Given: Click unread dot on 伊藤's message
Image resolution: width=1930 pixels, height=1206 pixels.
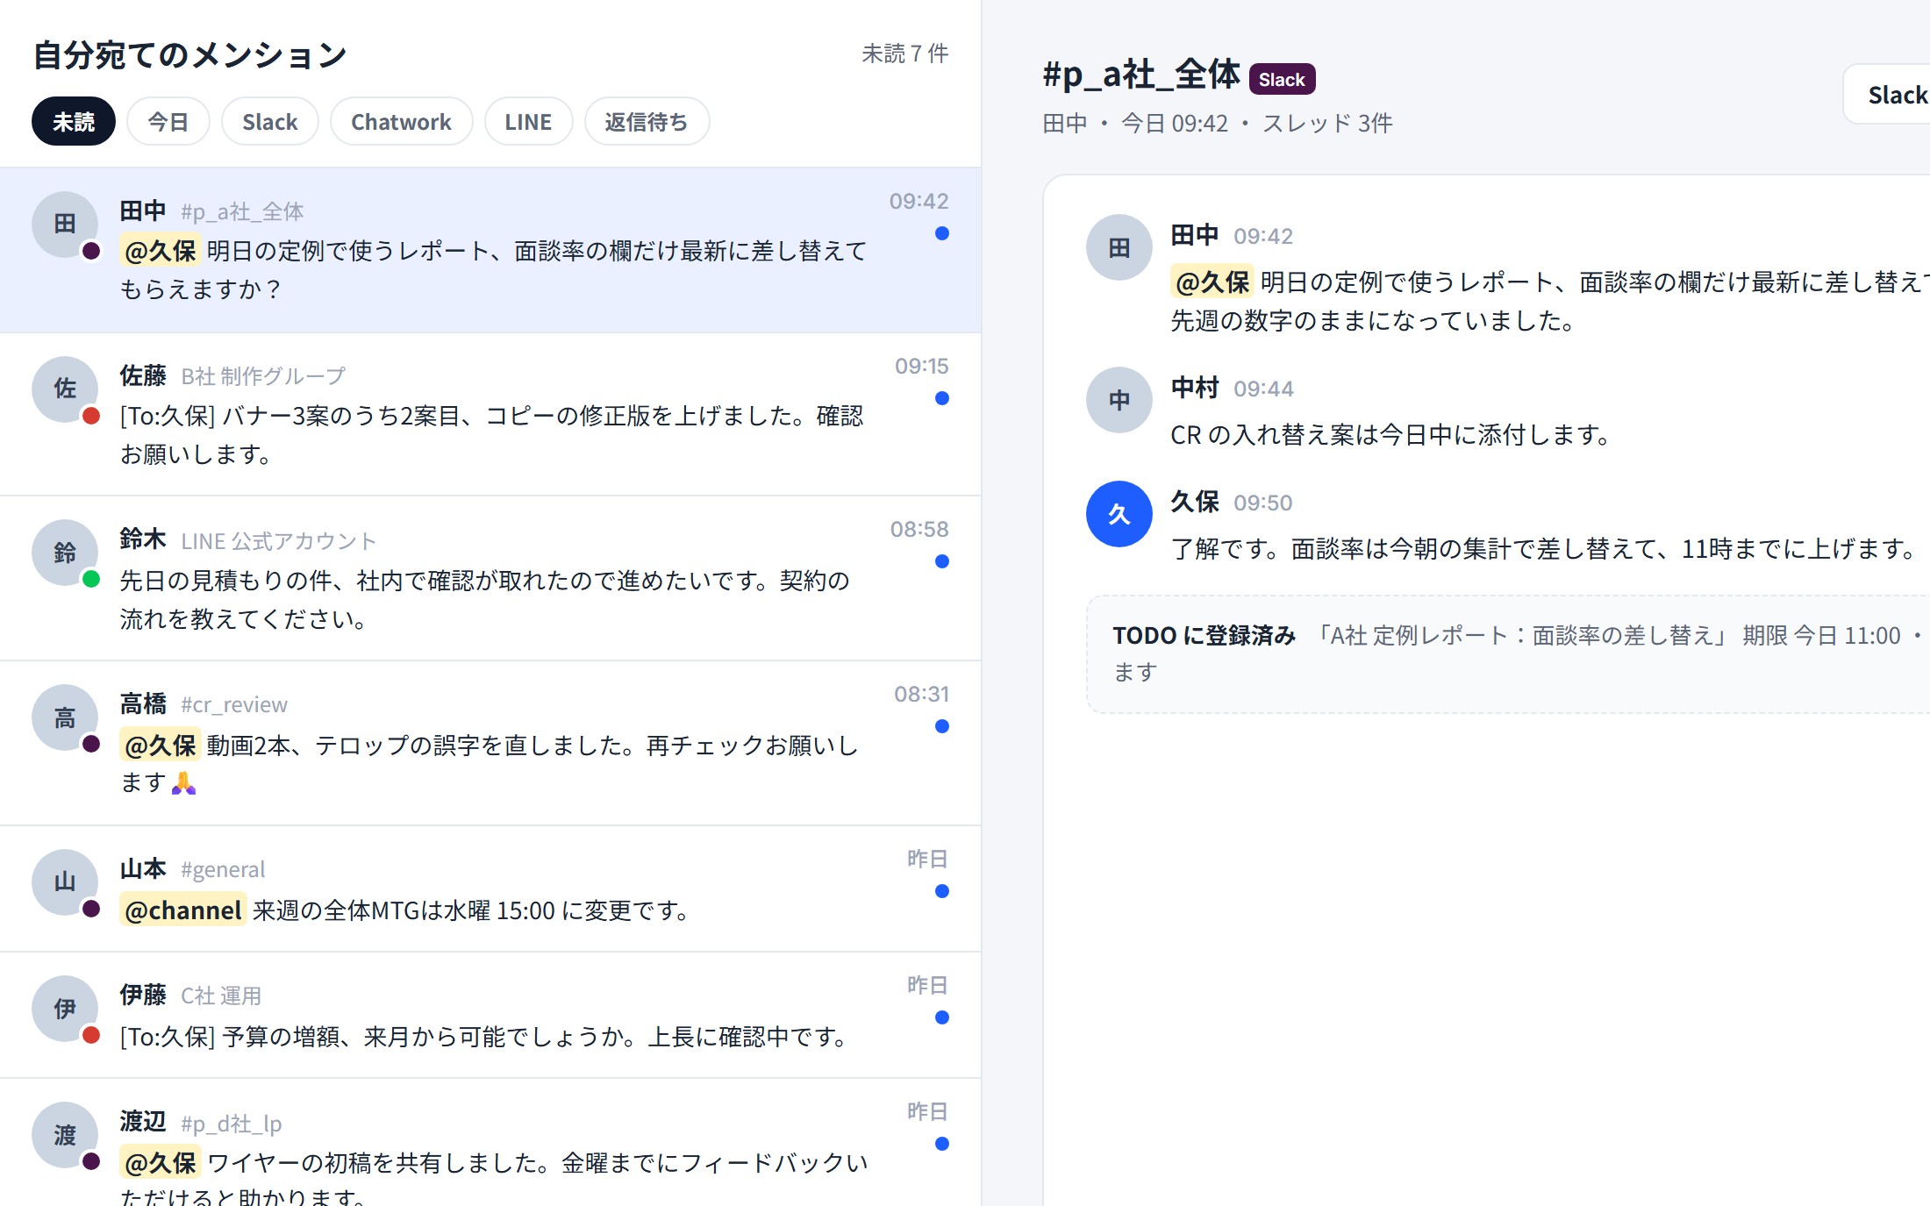Looking at the screenshot, I should click(942, 1017).
